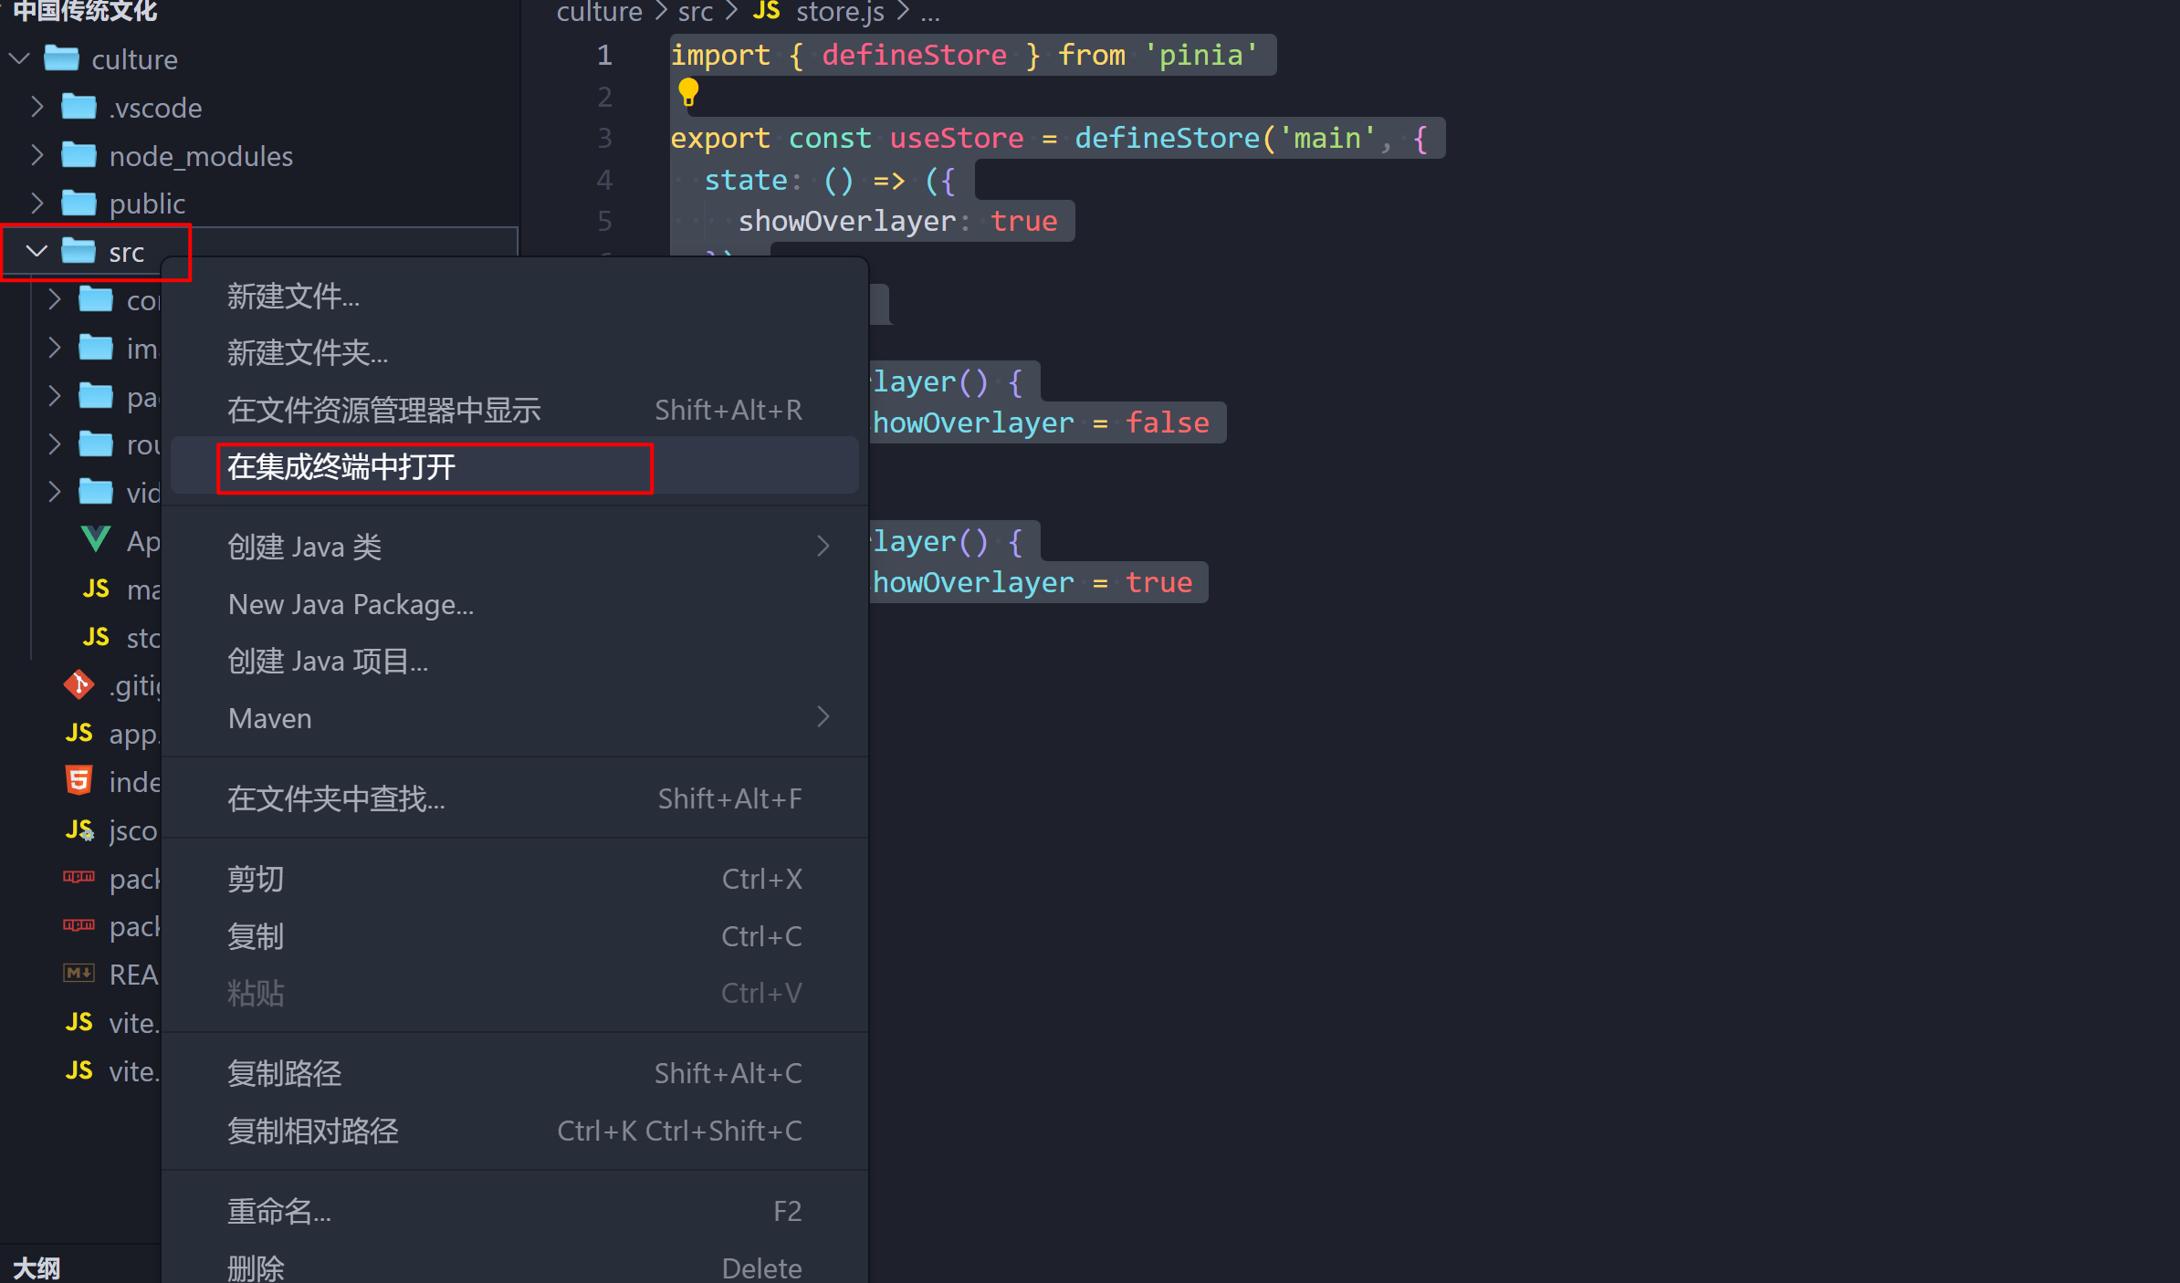
Task: Expand the .vscode folder arrow
Action: tap(37, 107)
